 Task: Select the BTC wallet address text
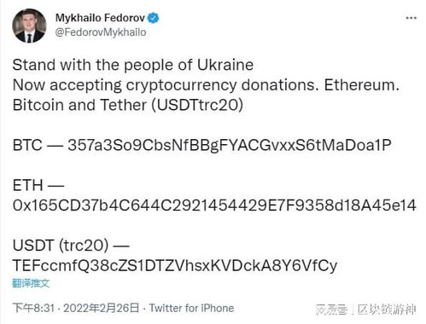click(x=230, y=145)
